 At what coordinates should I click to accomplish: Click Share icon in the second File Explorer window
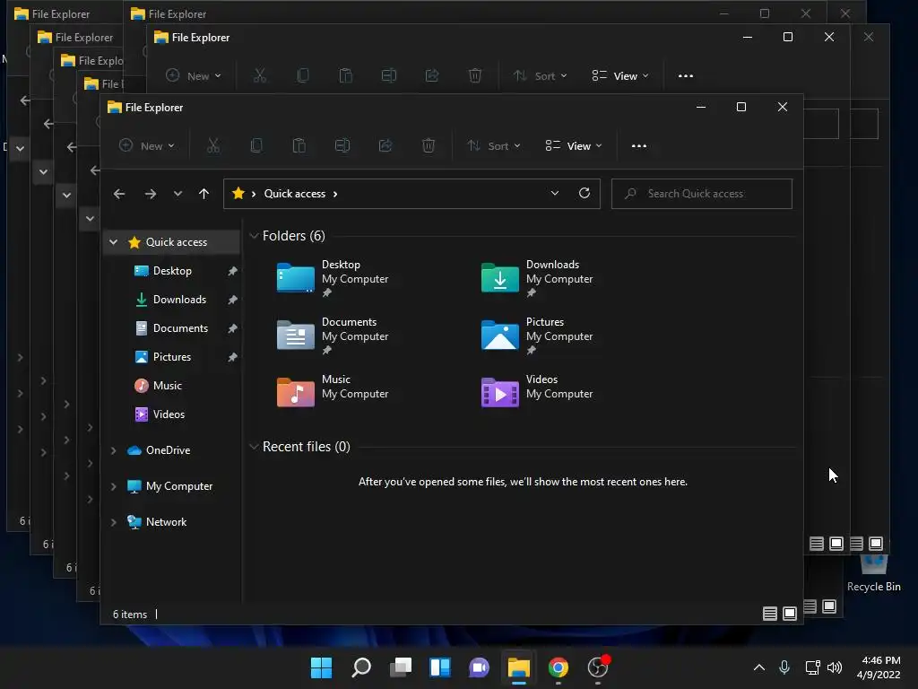[x=432, y=75]
